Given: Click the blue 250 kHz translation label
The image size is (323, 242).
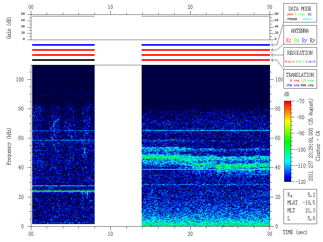Looking at the screenshot, I should click(292, 85).
